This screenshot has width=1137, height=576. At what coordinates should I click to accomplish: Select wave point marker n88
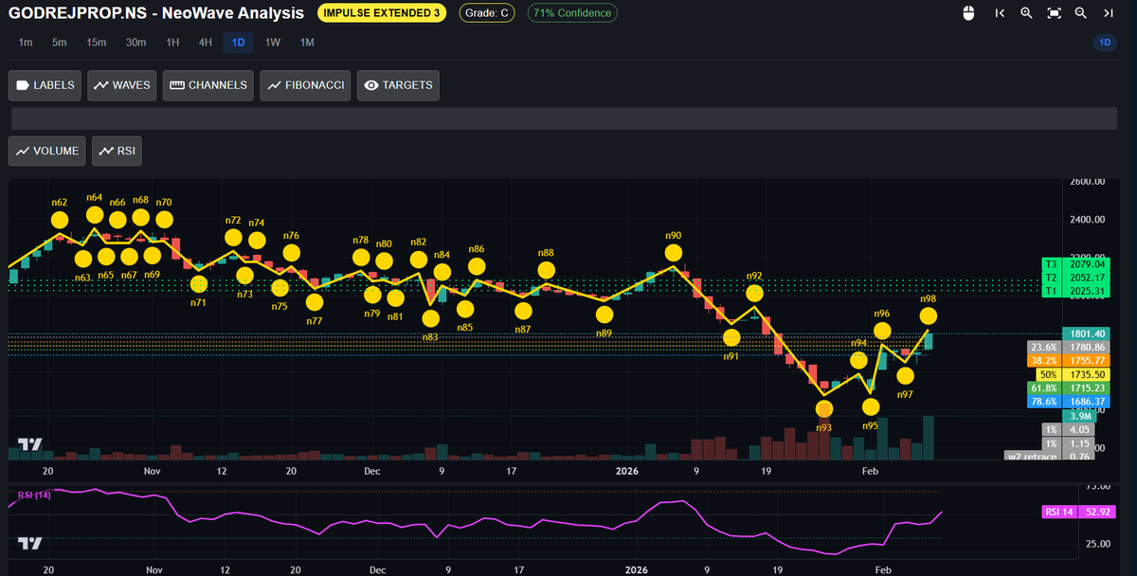click(546, 271)
